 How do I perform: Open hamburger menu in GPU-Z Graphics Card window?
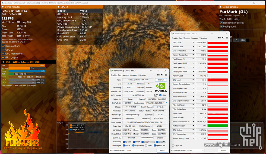click(x=166, y=75)
